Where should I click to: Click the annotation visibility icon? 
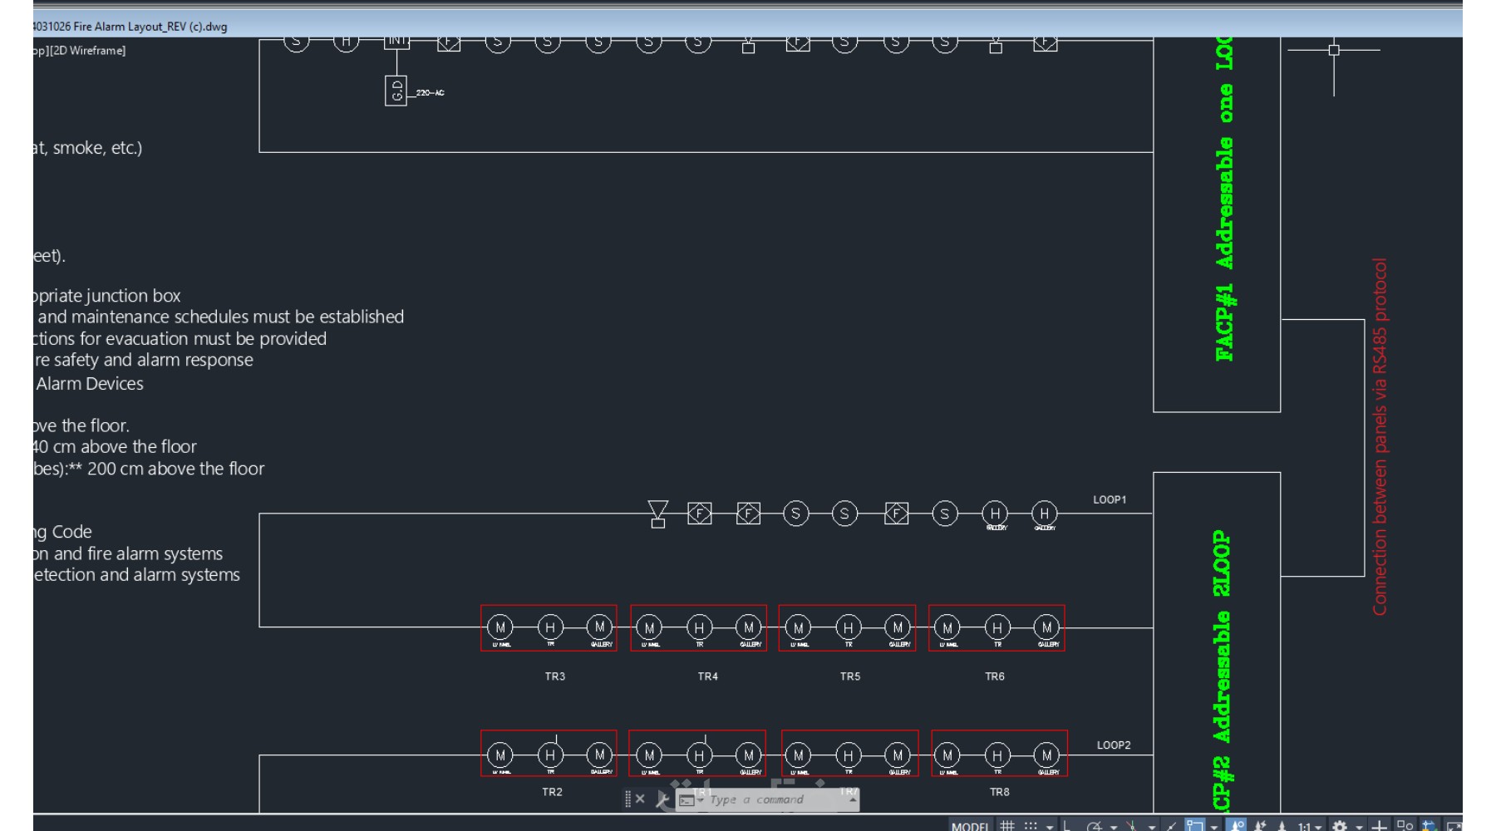(1237, 826)
